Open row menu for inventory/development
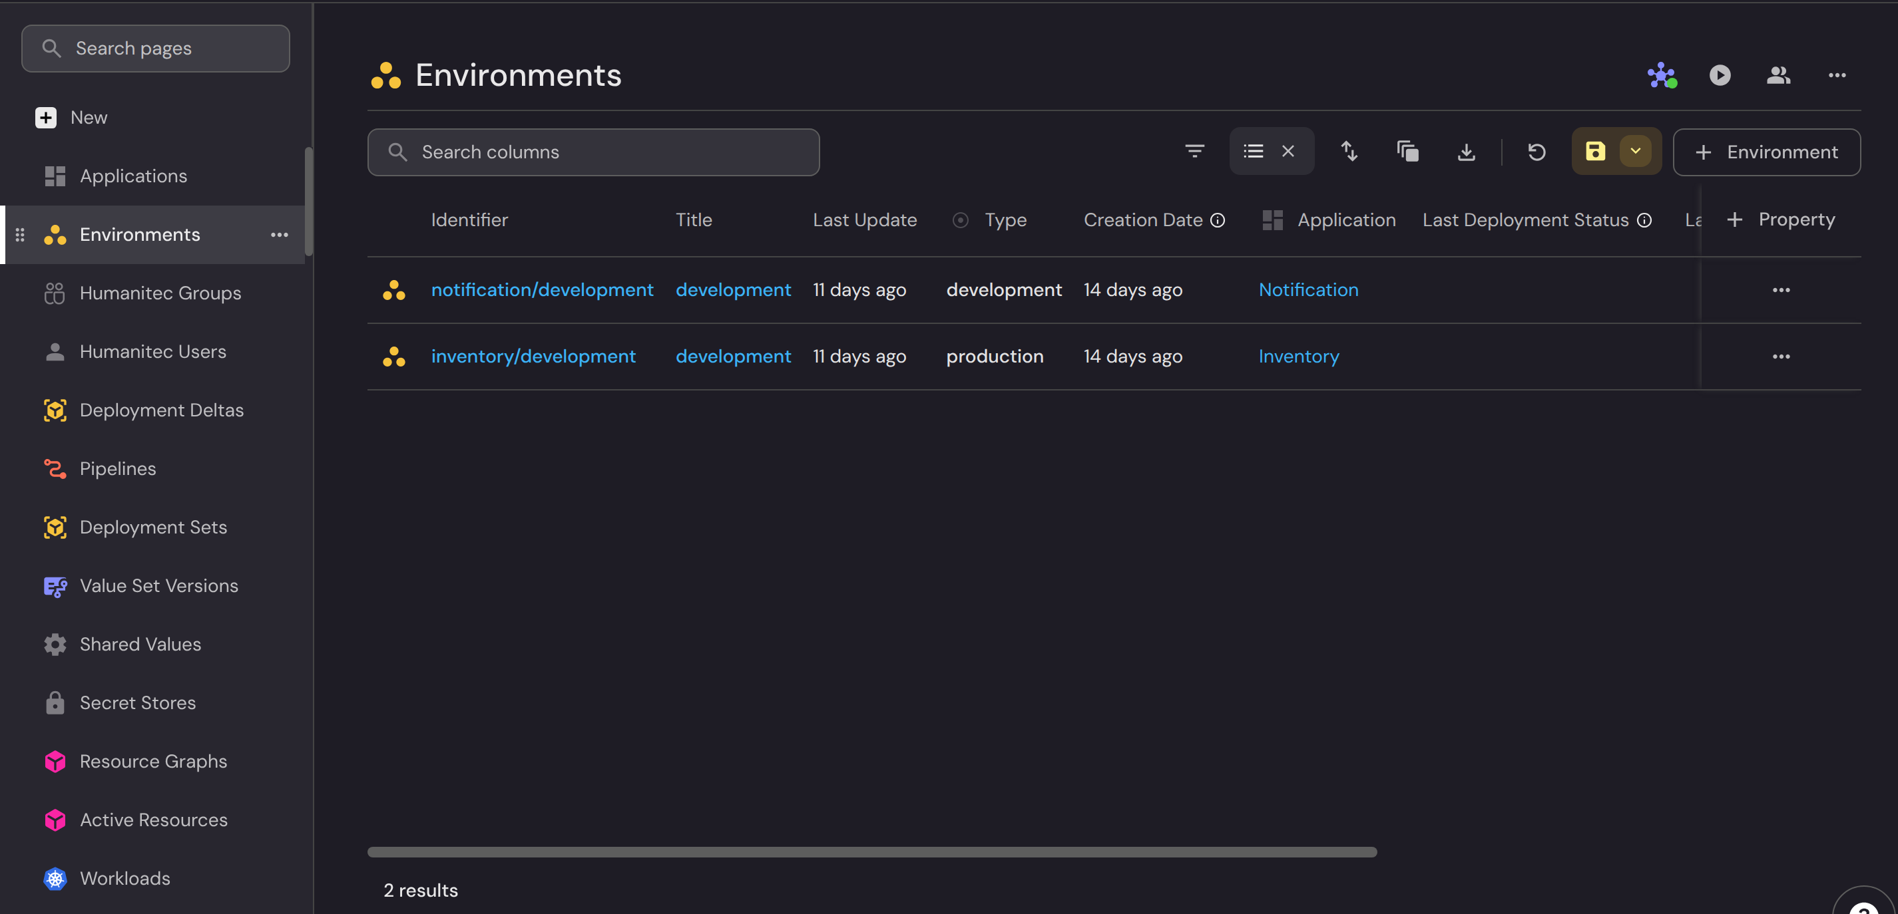1898x914 pixels. click(x=1780, y=357)
